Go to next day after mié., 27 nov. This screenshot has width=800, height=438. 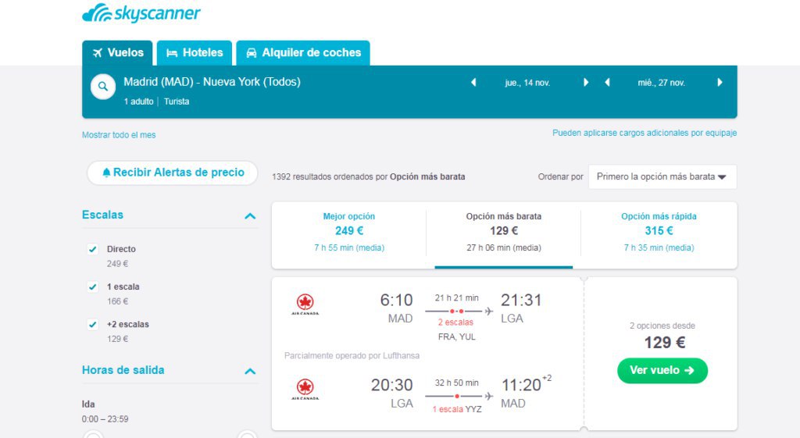pos(720,82)
